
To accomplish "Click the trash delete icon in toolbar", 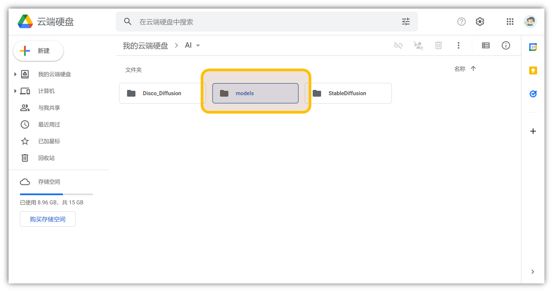I will [x=438, y=46].
